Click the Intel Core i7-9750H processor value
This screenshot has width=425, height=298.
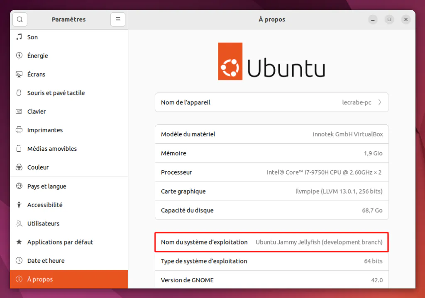pyautogui.click(x=324, y=172)
